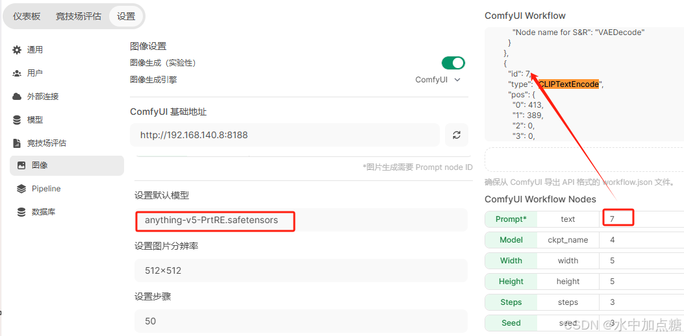Screen dimensions: 684x336
Task: Click the ComfyUI Workflow Nodes heading
Action: point(540,200)
